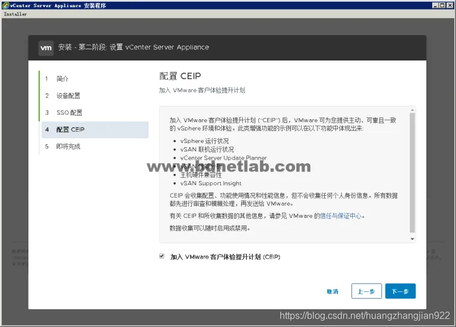Viewport: 456px width, 327px height.
Task: Minimize the installer window
Action: [x=435, y=5]
